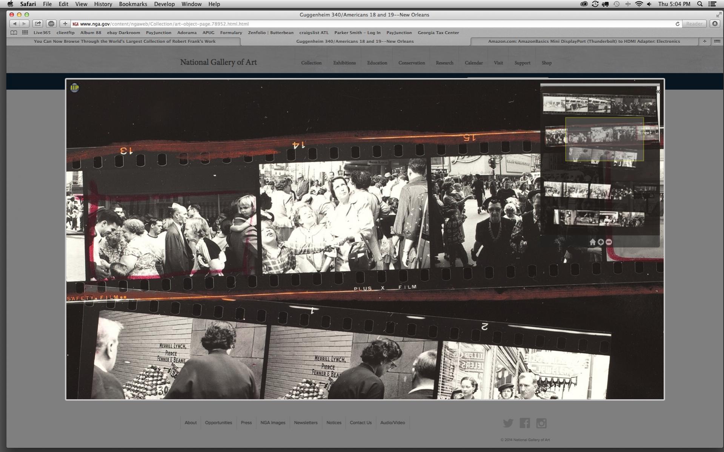
Task: Open the Collection nav item
Action: [x=311, y=63]
